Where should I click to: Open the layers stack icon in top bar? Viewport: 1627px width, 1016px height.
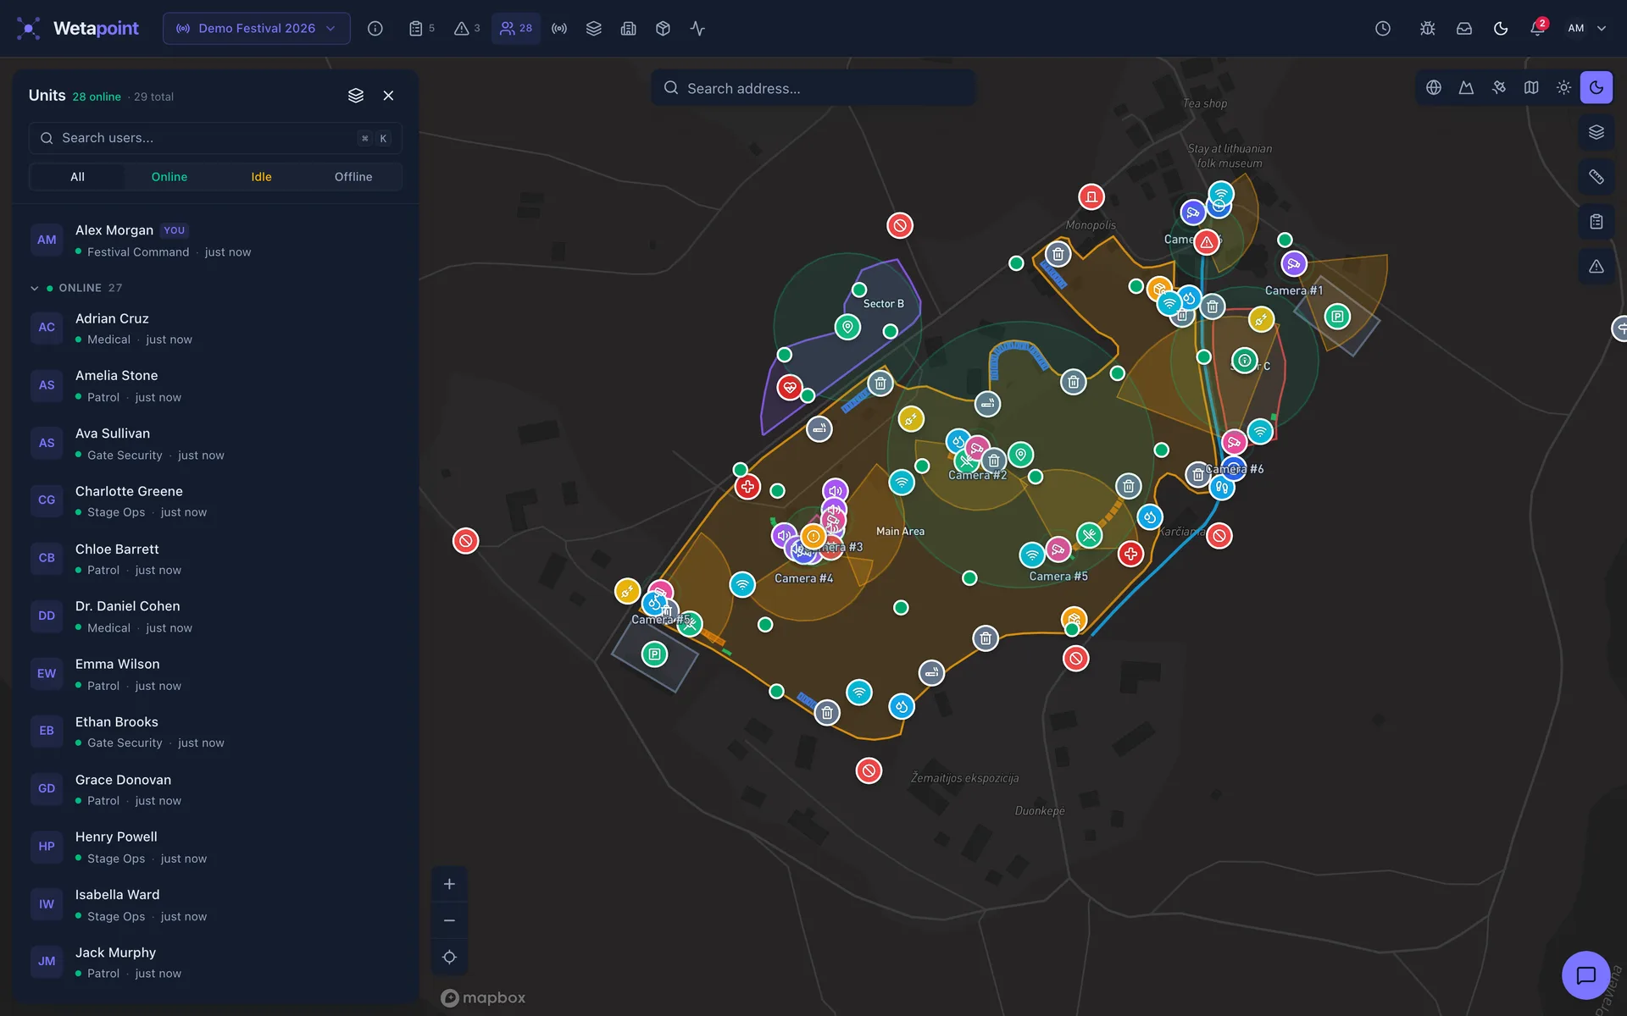[594, 29]
